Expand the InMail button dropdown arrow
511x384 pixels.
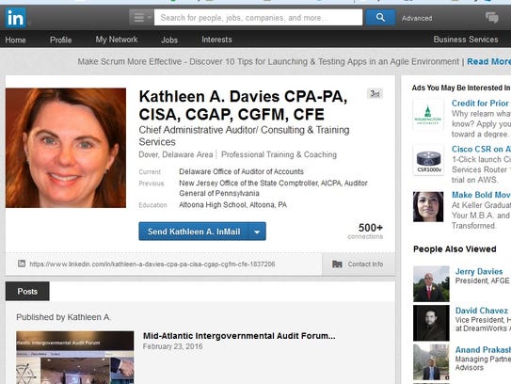pyautogui.click(x=257, y=232)
